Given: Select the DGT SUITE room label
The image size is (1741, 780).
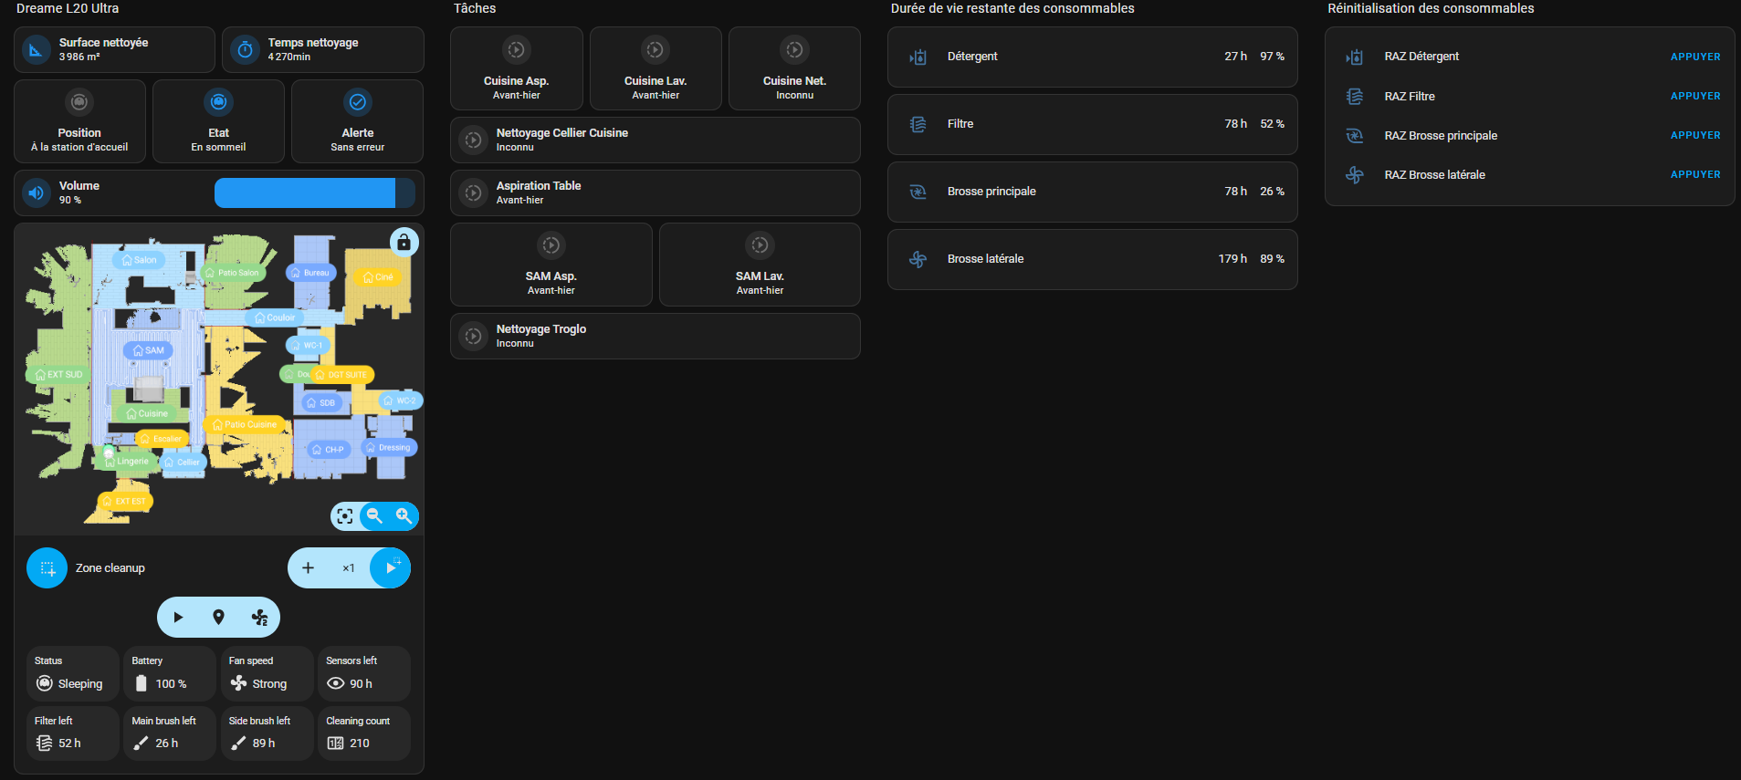Looking at the screenshot, I should pos(341,374).
